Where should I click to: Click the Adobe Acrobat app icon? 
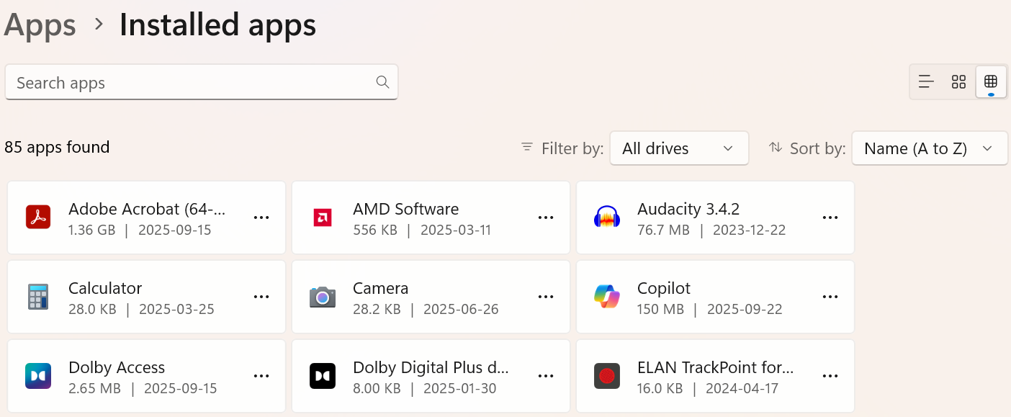38,218
